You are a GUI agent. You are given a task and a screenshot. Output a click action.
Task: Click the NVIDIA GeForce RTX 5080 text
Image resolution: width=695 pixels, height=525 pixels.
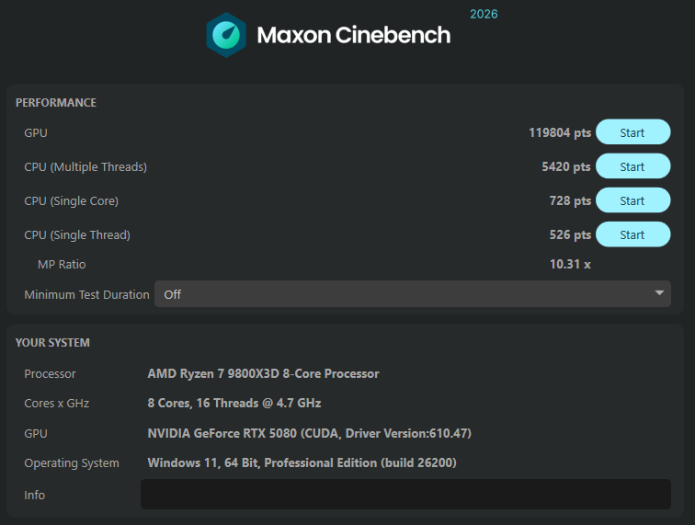pyautogui.click(x=310, y=433)
